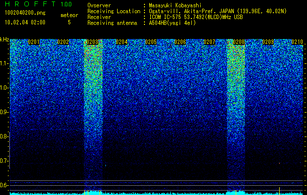Screen dimensions: 307x195
Task: Select the 0203 time marker label
Action: [x=92, y=42]
